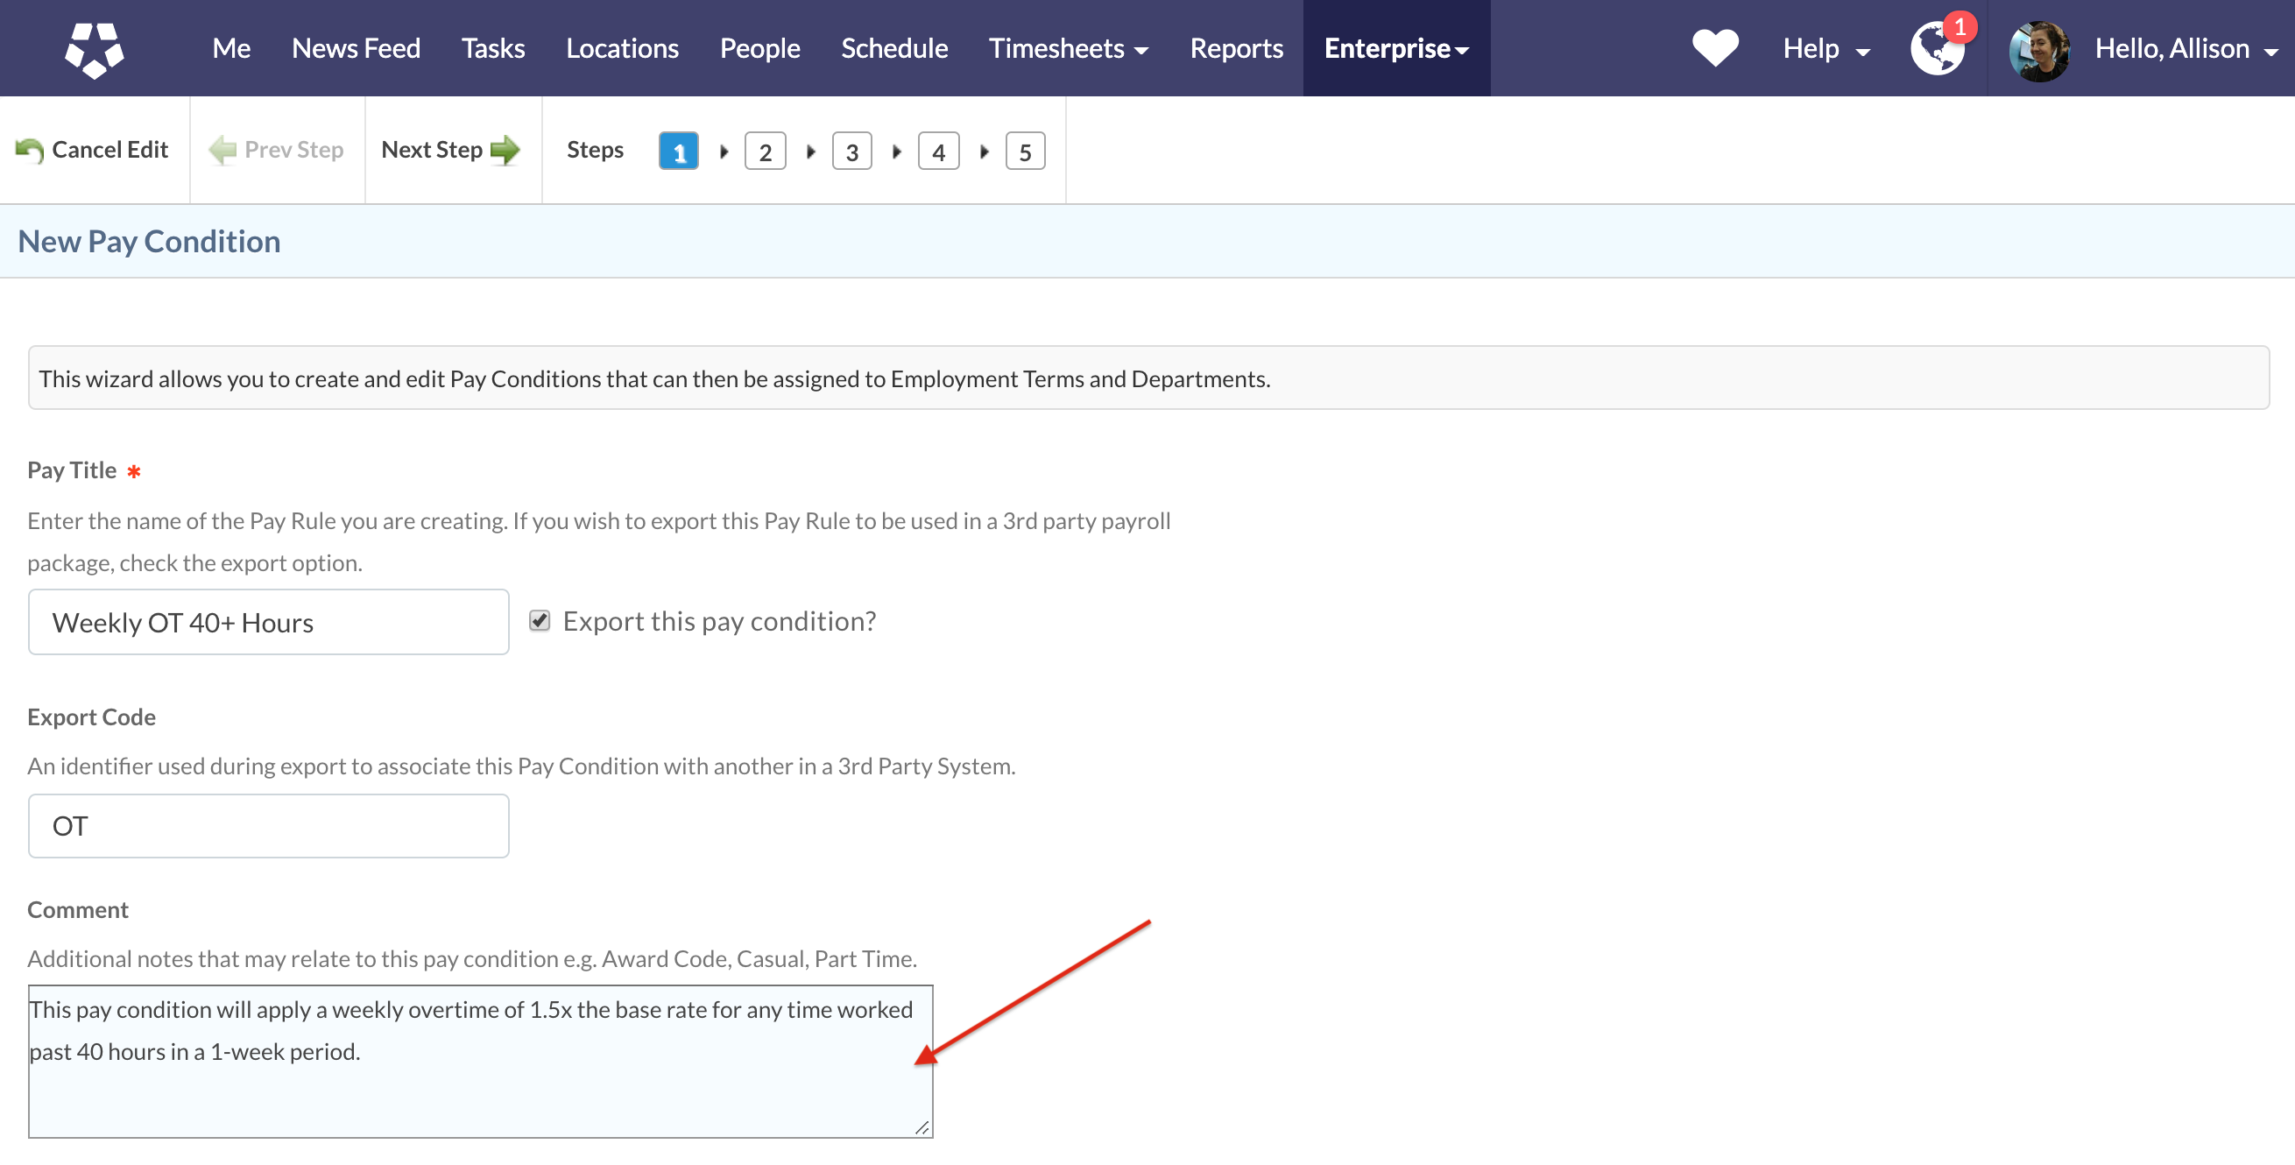Expand the Timesheets dropdown menu
The width and height of the screenshot is (2295, 1165).
coord(1068,49)
